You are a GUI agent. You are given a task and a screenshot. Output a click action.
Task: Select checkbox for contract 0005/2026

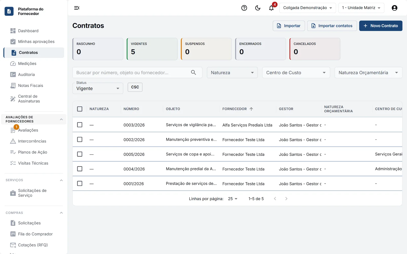[x=80, y=154]
